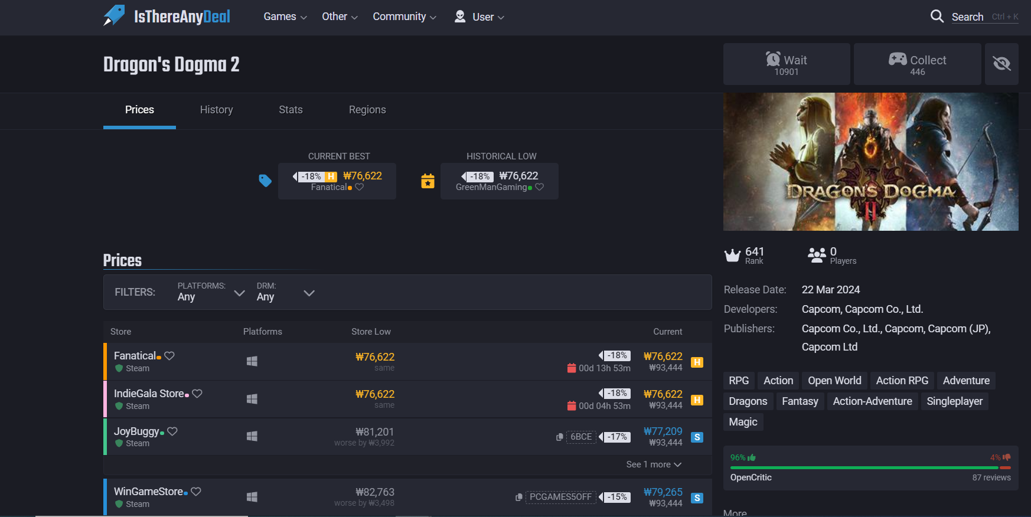
Task: Toggle heart next to WinGameStore
Action: (x=196, y=492)
